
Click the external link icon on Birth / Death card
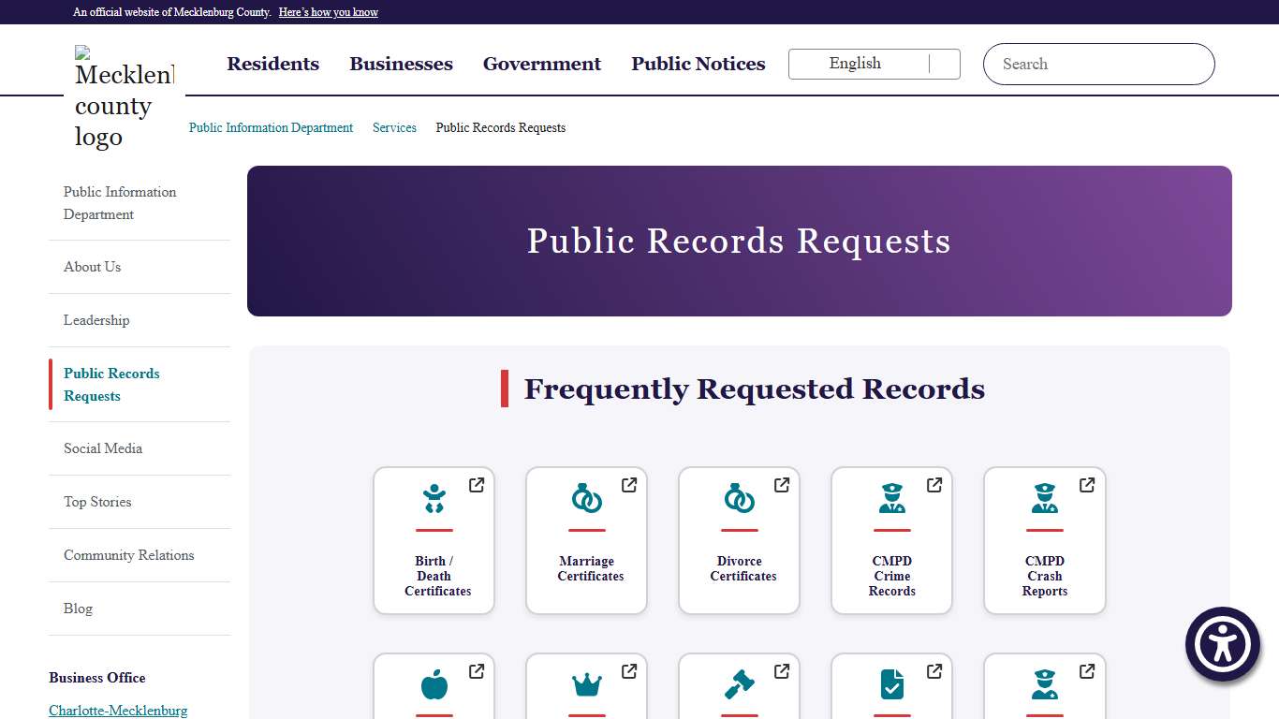(x=477, y=485)
